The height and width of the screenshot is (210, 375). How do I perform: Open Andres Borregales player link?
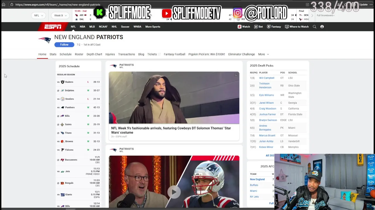click(x=265, y=128)
